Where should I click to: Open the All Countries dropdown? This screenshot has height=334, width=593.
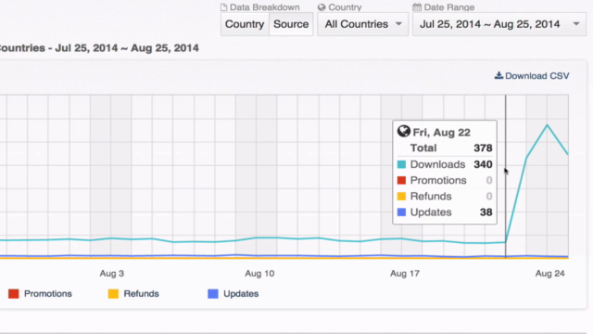(362, 24)
